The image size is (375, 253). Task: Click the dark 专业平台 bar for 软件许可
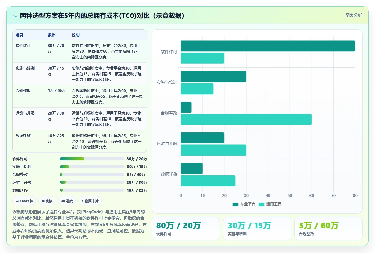pyautogui.click(x=268, y=46)
